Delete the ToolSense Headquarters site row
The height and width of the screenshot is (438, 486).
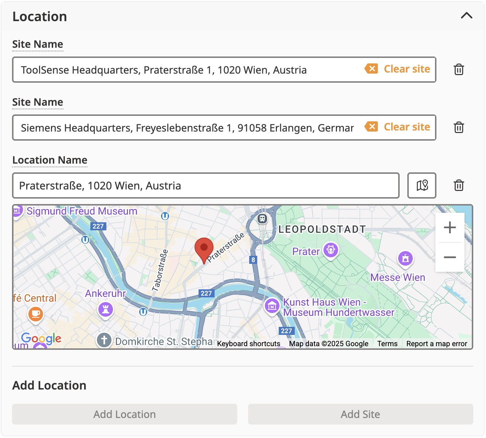[459, 69]
